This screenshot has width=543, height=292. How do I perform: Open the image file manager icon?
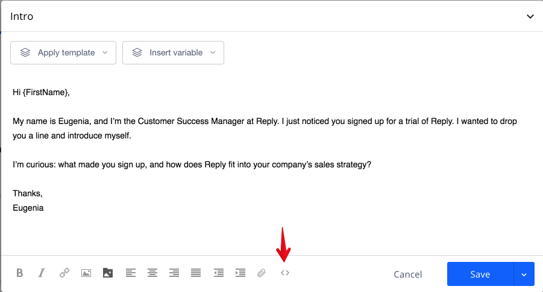point(108,273)
